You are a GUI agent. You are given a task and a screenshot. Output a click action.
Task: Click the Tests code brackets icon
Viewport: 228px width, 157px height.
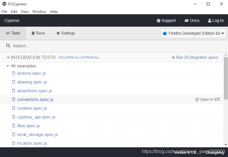[8, 33]
